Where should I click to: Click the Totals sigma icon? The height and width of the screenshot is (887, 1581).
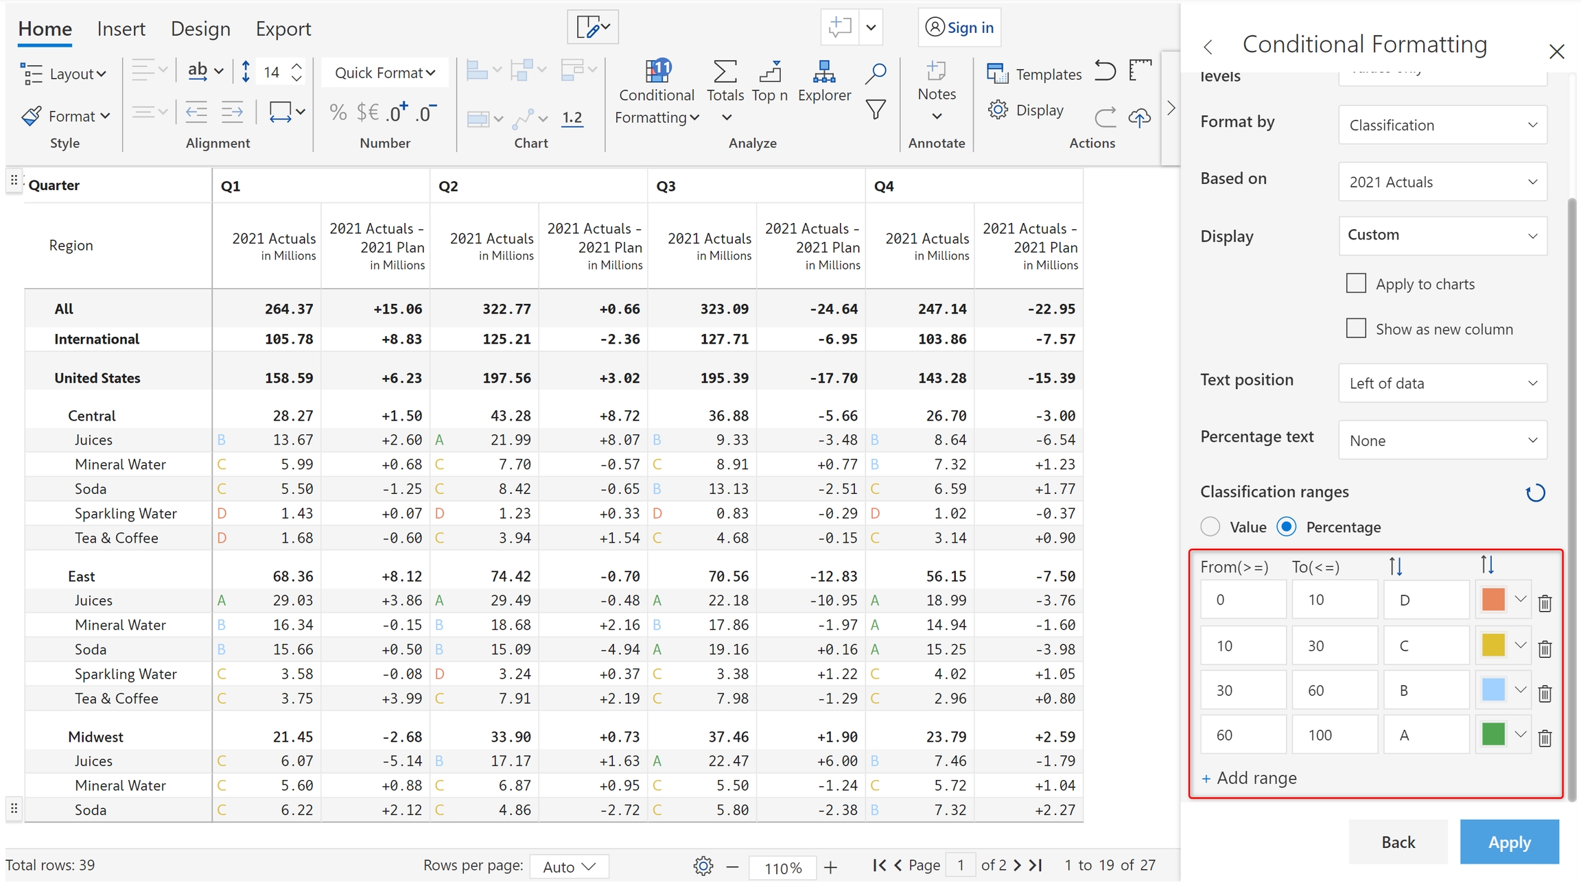pyautogui.click(x=725, y=71)
